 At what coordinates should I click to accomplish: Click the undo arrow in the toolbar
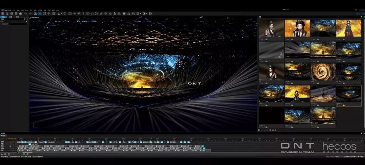pyautogui.click(x=26, y=14)
